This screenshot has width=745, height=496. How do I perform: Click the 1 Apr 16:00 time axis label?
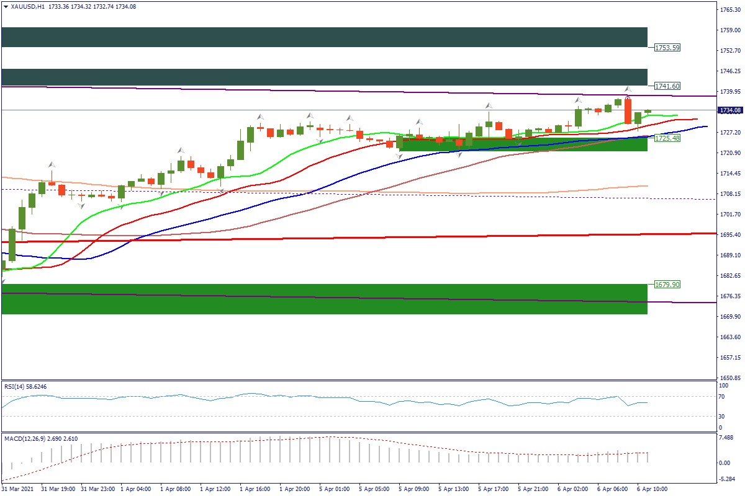[255, 489]
